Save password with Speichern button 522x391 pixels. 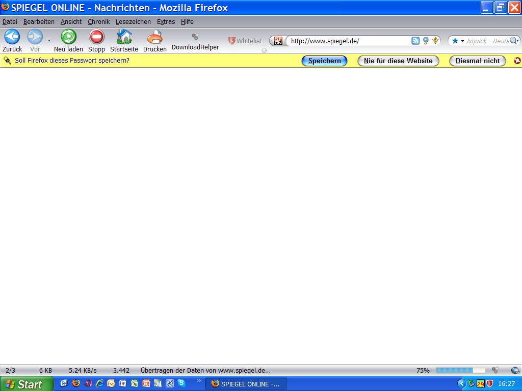coord(324,61)
